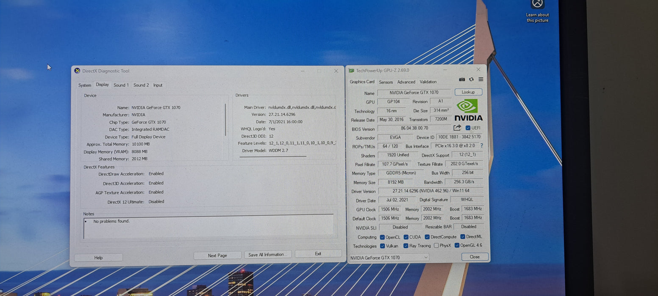The image size is (658, 296).
Task: Toggle the DirectML checkbox
Action: pyautogui.click(x=463, y=237)
